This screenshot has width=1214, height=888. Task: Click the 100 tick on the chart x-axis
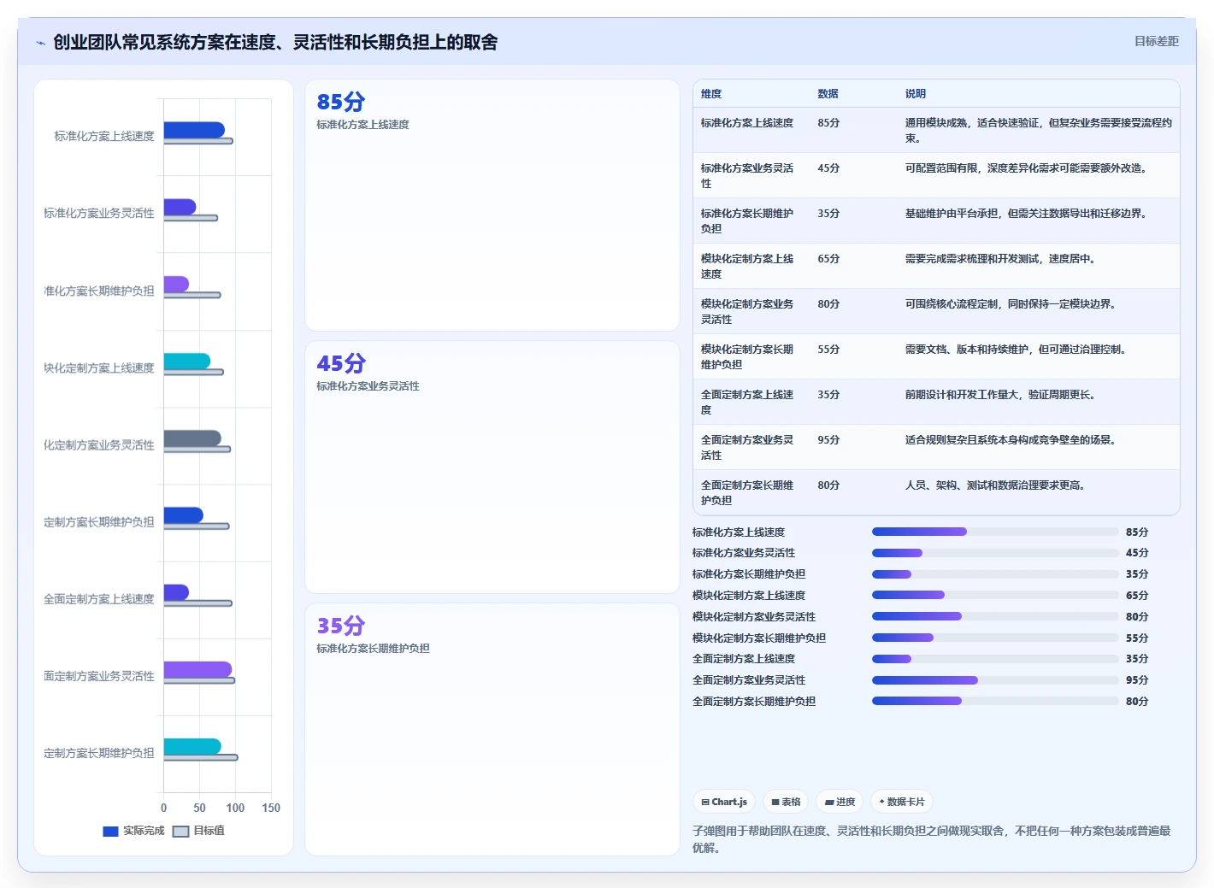click(235, 808)
